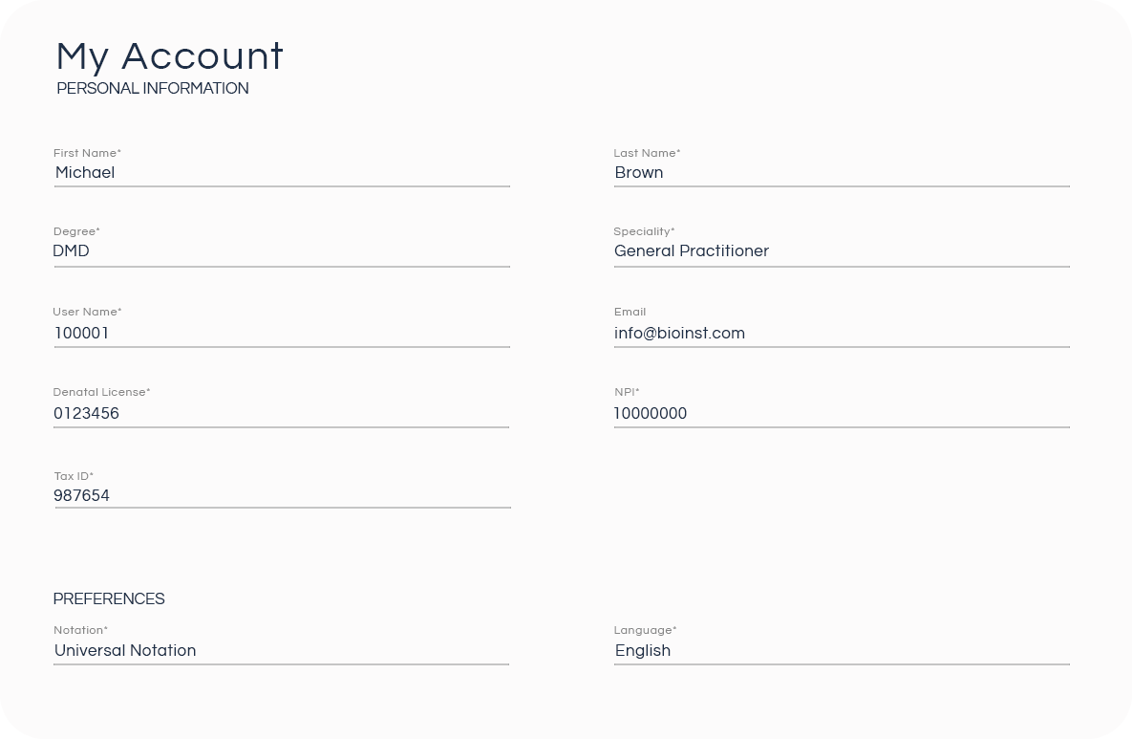1132x739 pixels.
Task: Click the small 'Speciality*' label text
Action: coord(644,232)
